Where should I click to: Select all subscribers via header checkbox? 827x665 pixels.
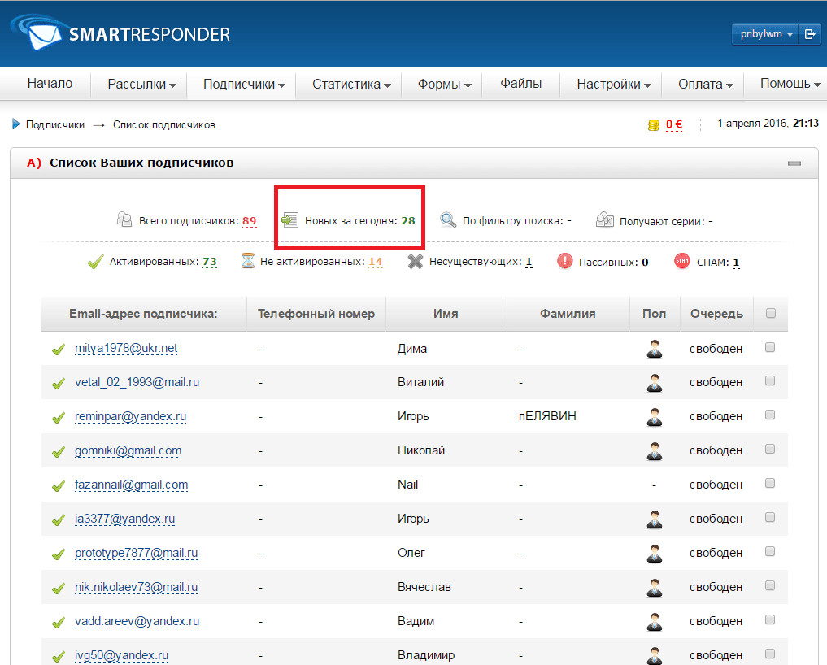click(770, 313)
